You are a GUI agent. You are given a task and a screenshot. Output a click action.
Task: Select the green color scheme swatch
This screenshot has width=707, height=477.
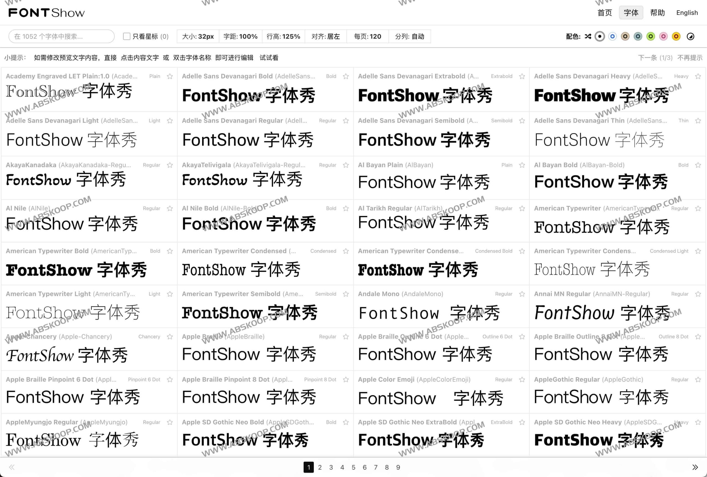(651, 36)
